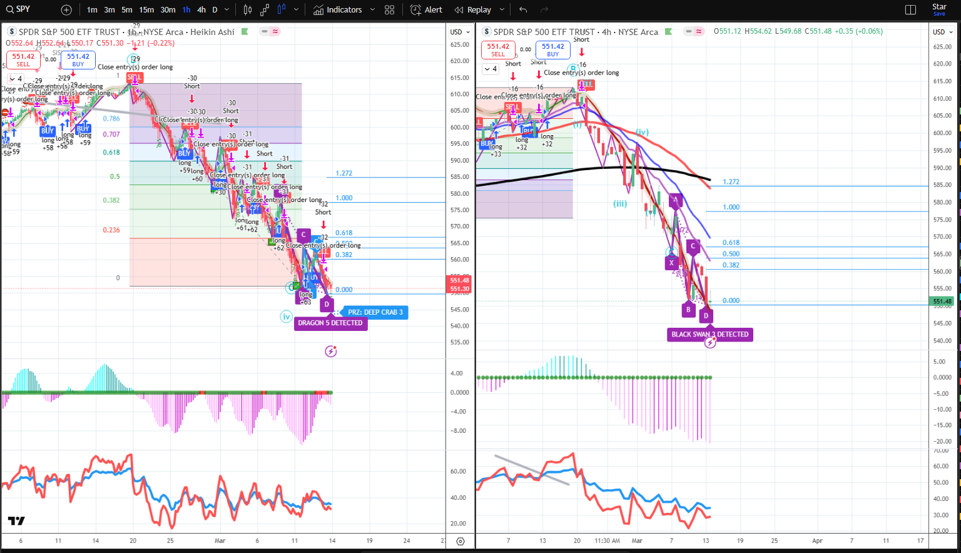
Task: Expand the timeframe interval dropdown
Action: (x=226, y=10)
